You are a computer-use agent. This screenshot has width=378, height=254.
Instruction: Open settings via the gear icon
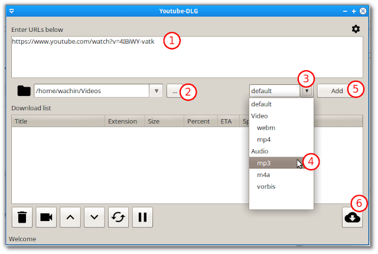[x=356, y=29]
